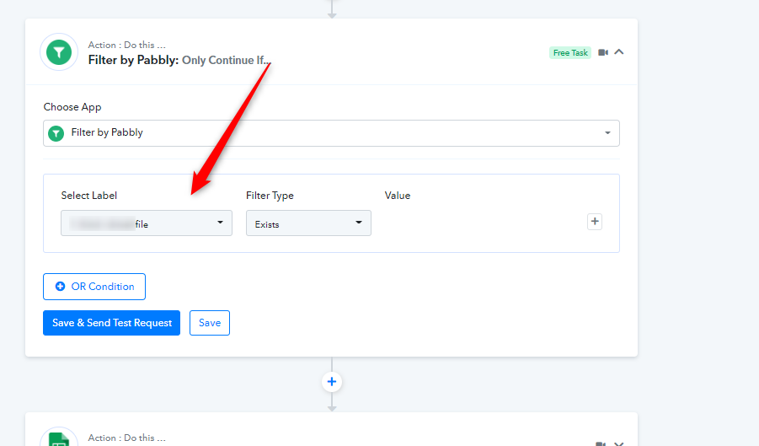Open the video tutorial camera icon in Filter step
Viewport: 759px width, 446px height.
[x=603, y=52]
